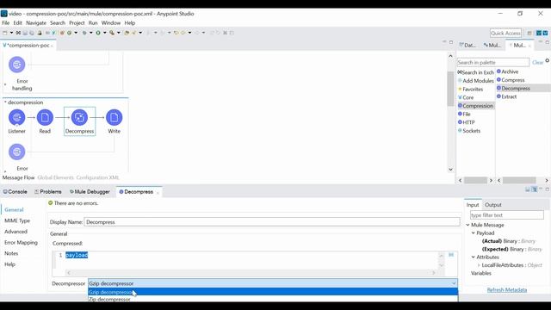This screenshot has height=310, width=551.
Task: Click the canvas vertical scrollbar down arrow
Action: 451,170
